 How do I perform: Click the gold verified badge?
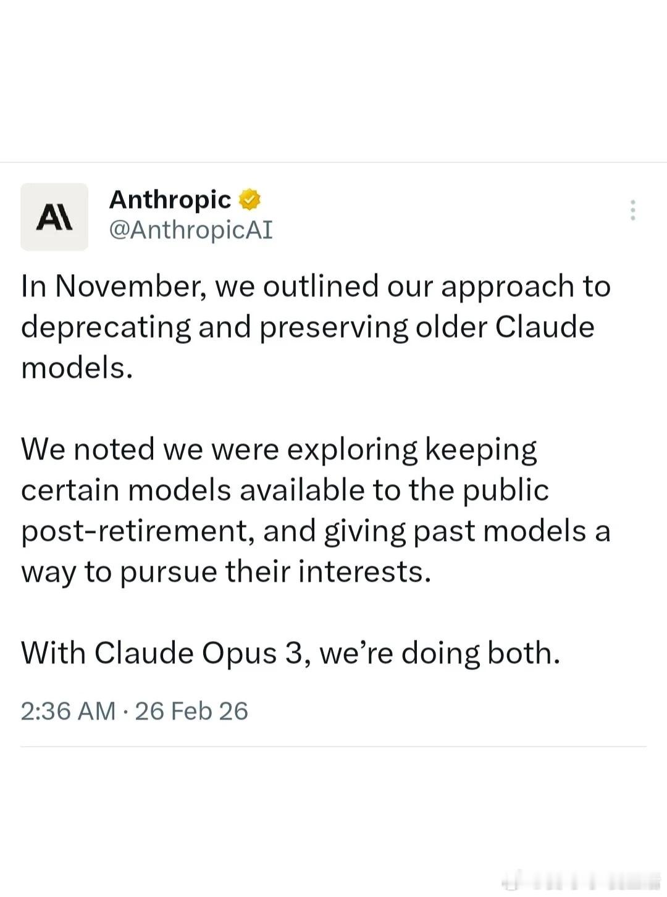pyautogui.click(x=250, y=200)
